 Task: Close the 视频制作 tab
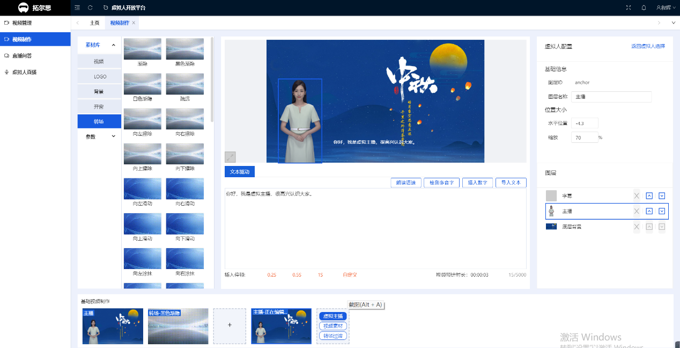134,23
